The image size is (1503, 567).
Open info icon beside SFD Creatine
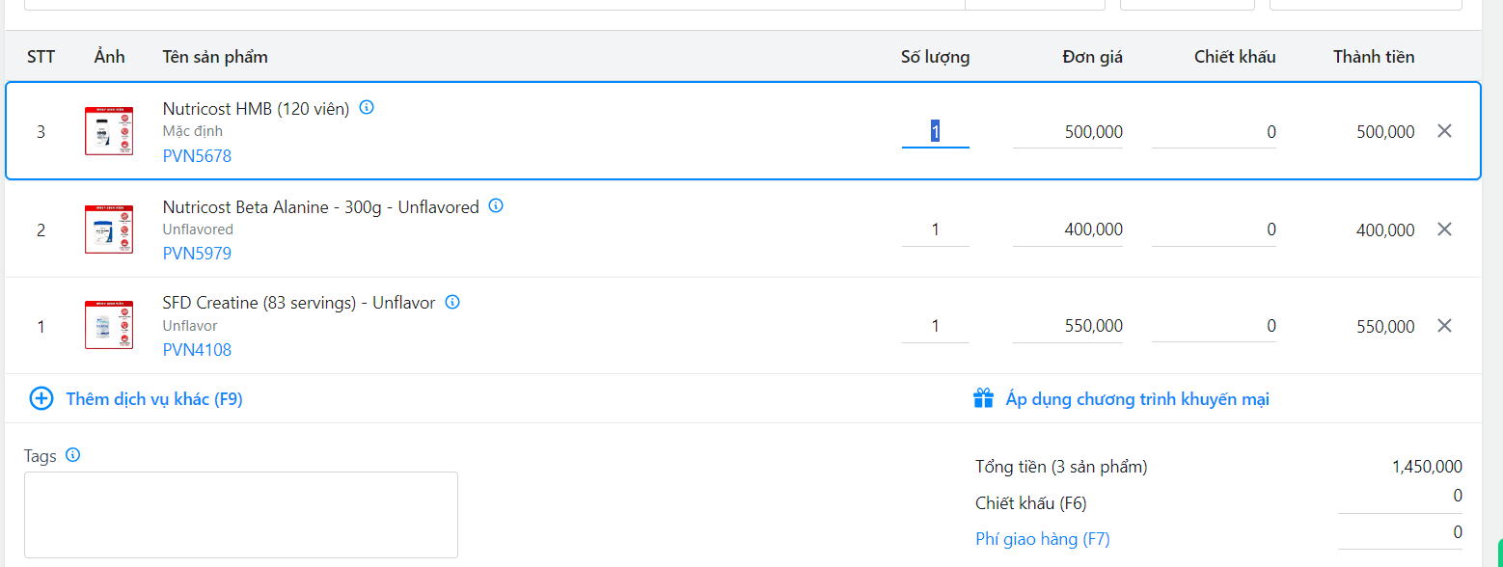click(452, 302)
